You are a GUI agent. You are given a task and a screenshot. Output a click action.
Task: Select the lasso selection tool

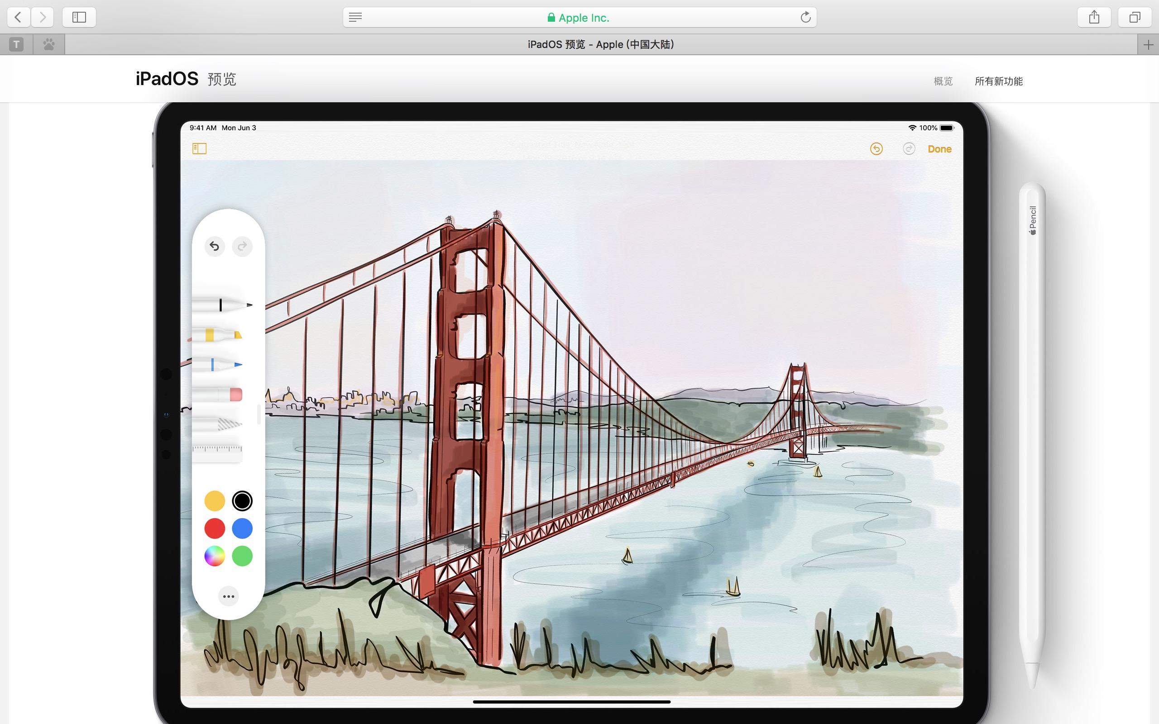(x=217, y=424)
